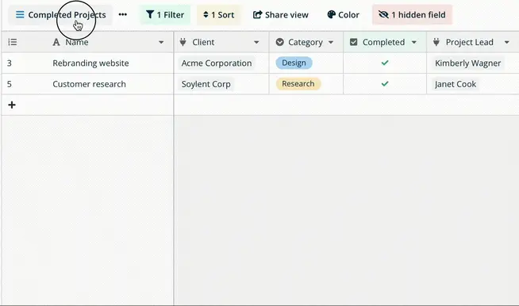Select the Rebranding website name cell
519x306 pixels.
[x=90, y=63]
